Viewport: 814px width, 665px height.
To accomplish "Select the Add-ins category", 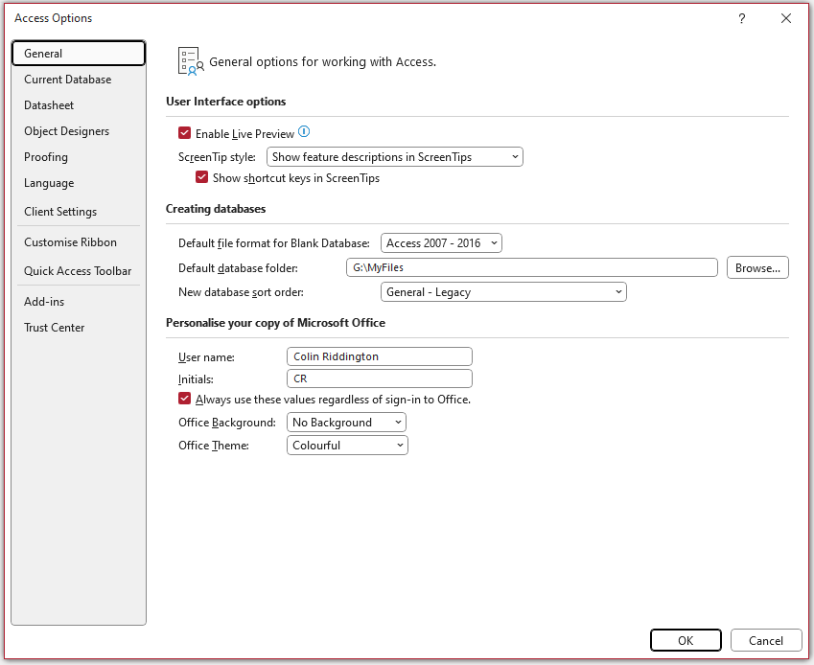I will click(x=79, y=302).
